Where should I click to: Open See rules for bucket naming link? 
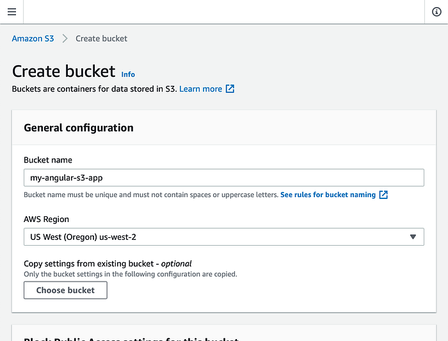[328, 194]
